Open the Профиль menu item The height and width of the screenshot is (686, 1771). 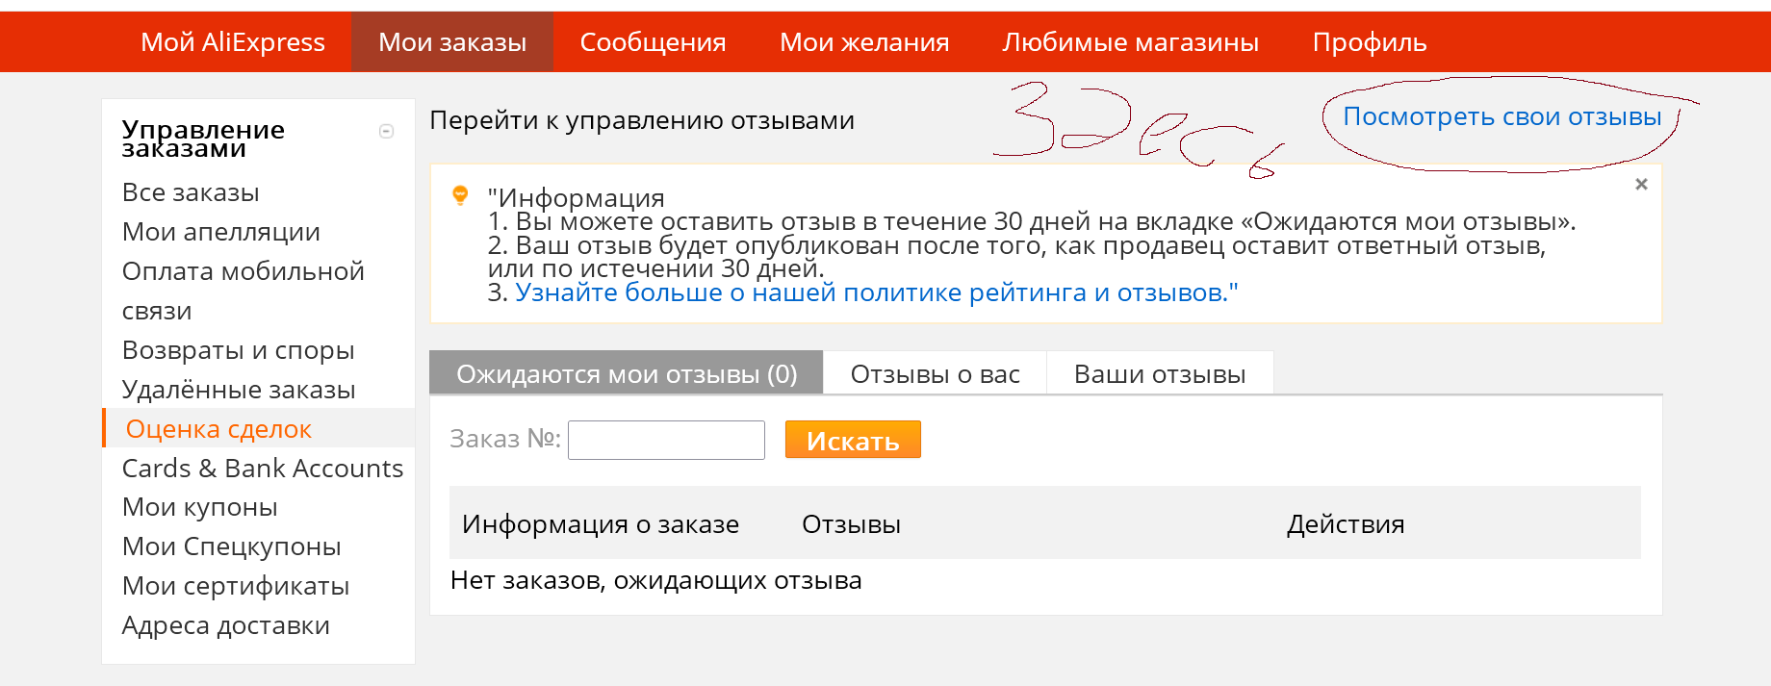coord(1370,42)
